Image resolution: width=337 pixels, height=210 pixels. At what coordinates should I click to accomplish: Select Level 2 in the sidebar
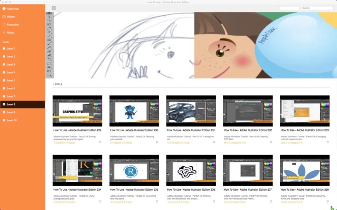[23, 57]
